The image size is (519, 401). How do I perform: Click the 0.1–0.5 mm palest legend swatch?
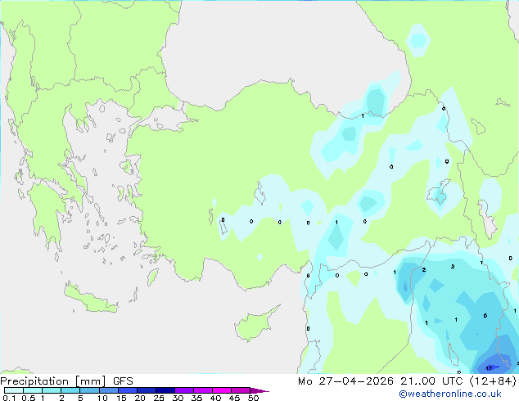coord(14,390)
